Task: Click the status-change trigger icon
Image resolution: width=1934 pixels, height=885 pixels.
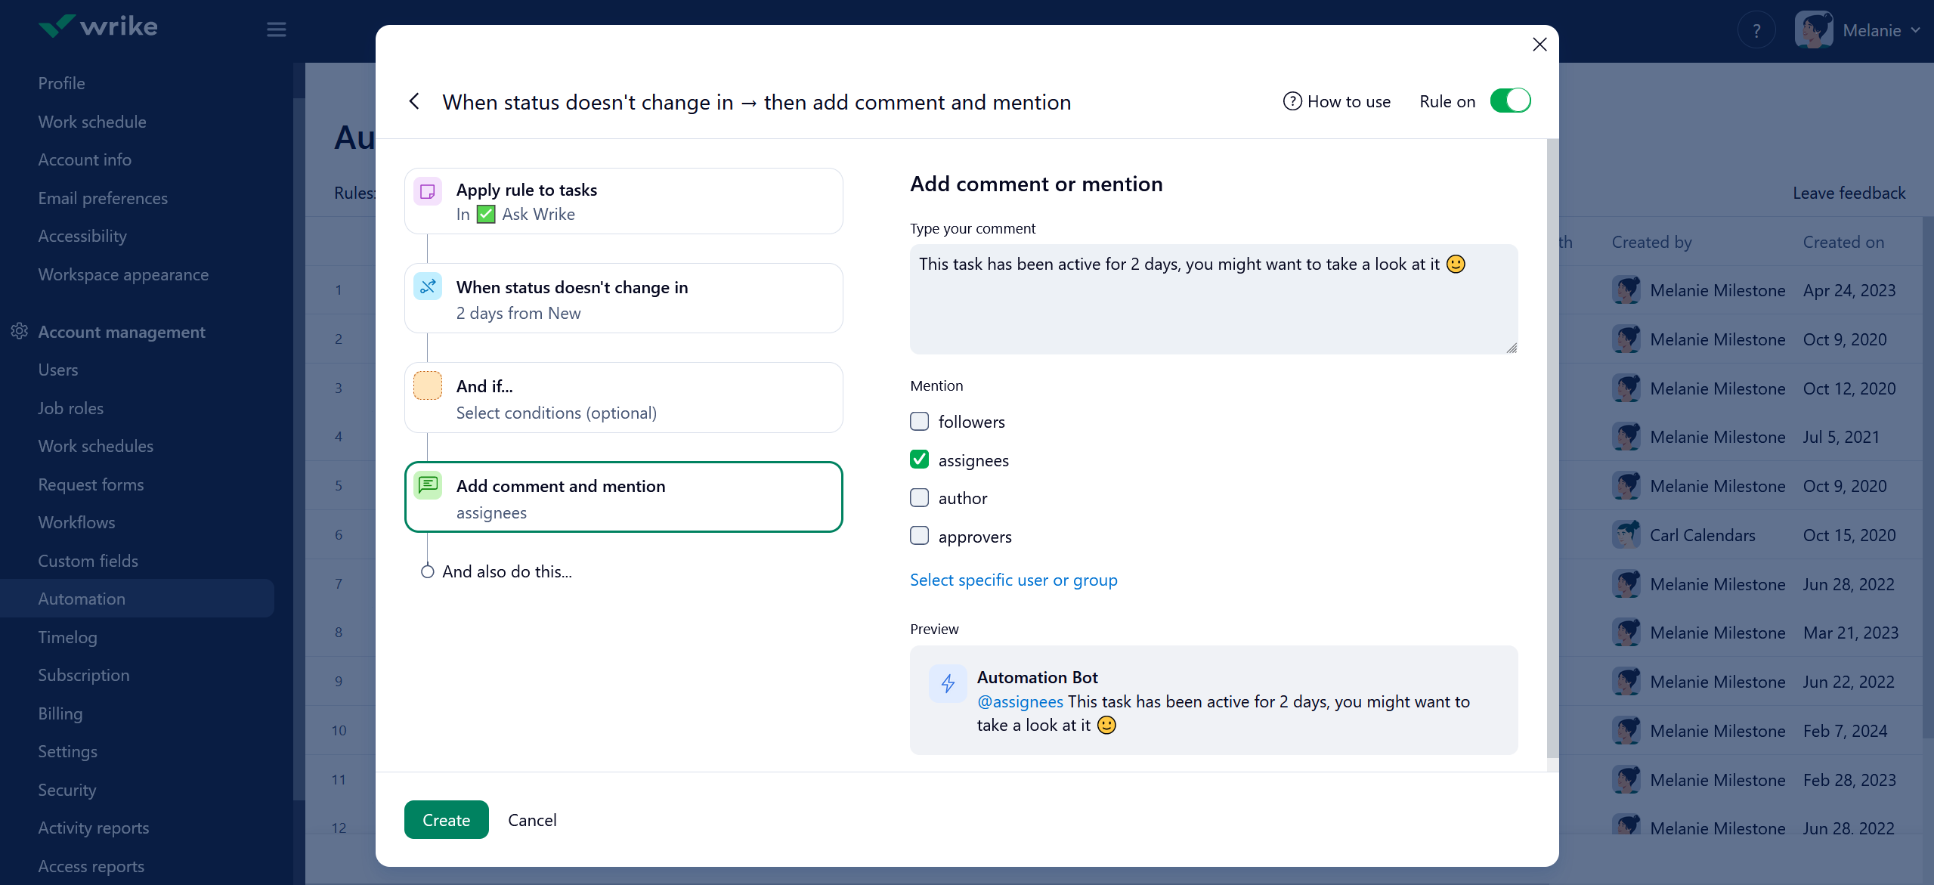Action: 428,286
